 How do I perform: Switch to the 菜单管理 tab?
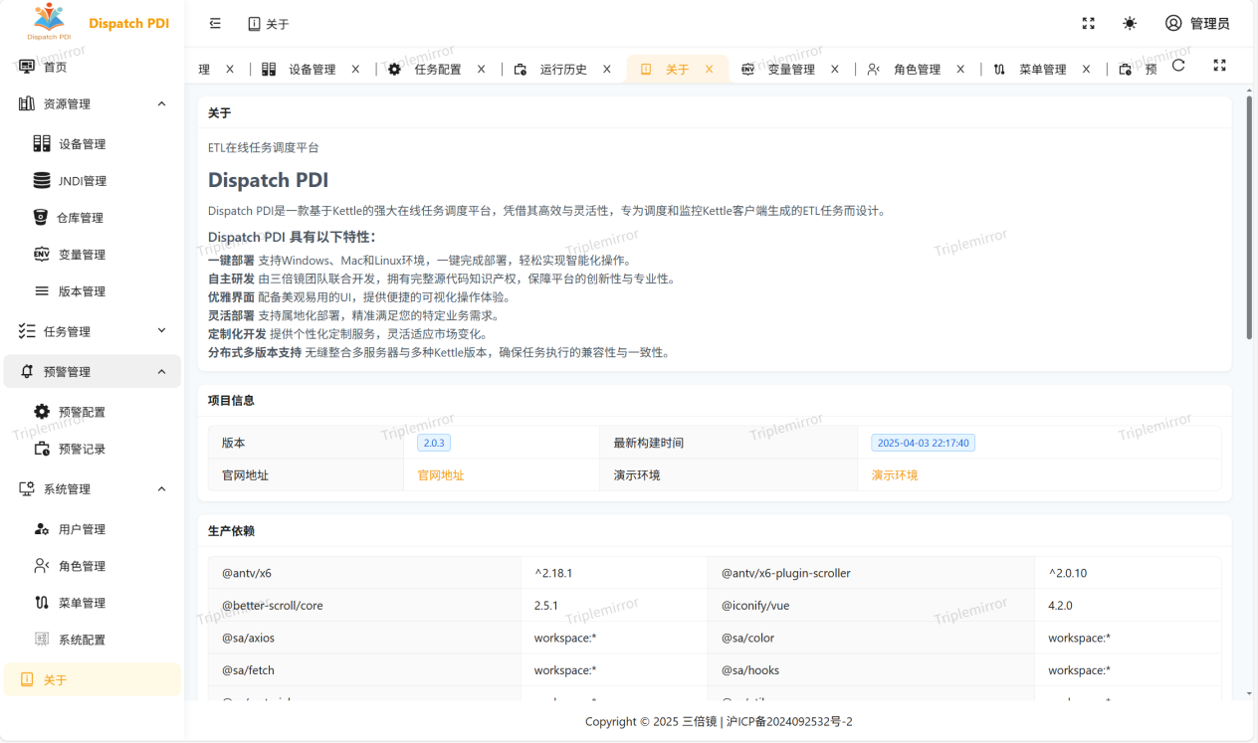[x=1042, y=70]
